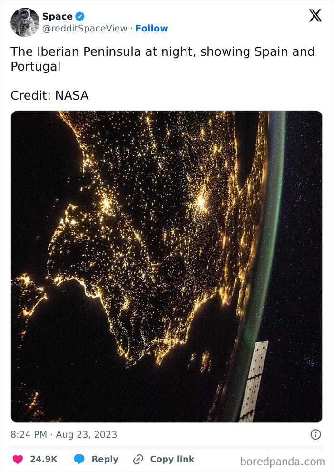
Task: Toggle follow state with the Follow button
Action: click(x=152, y=29)
